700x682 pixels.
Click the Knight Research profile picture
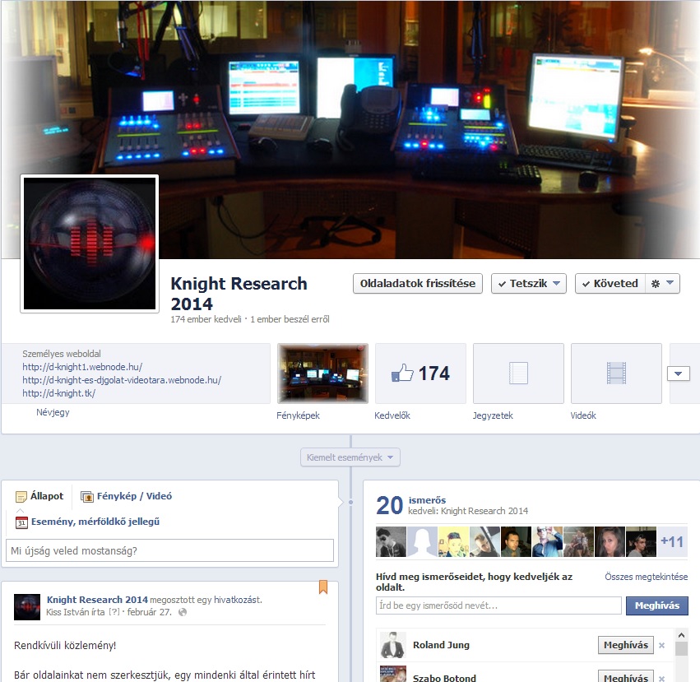(90, 244)
